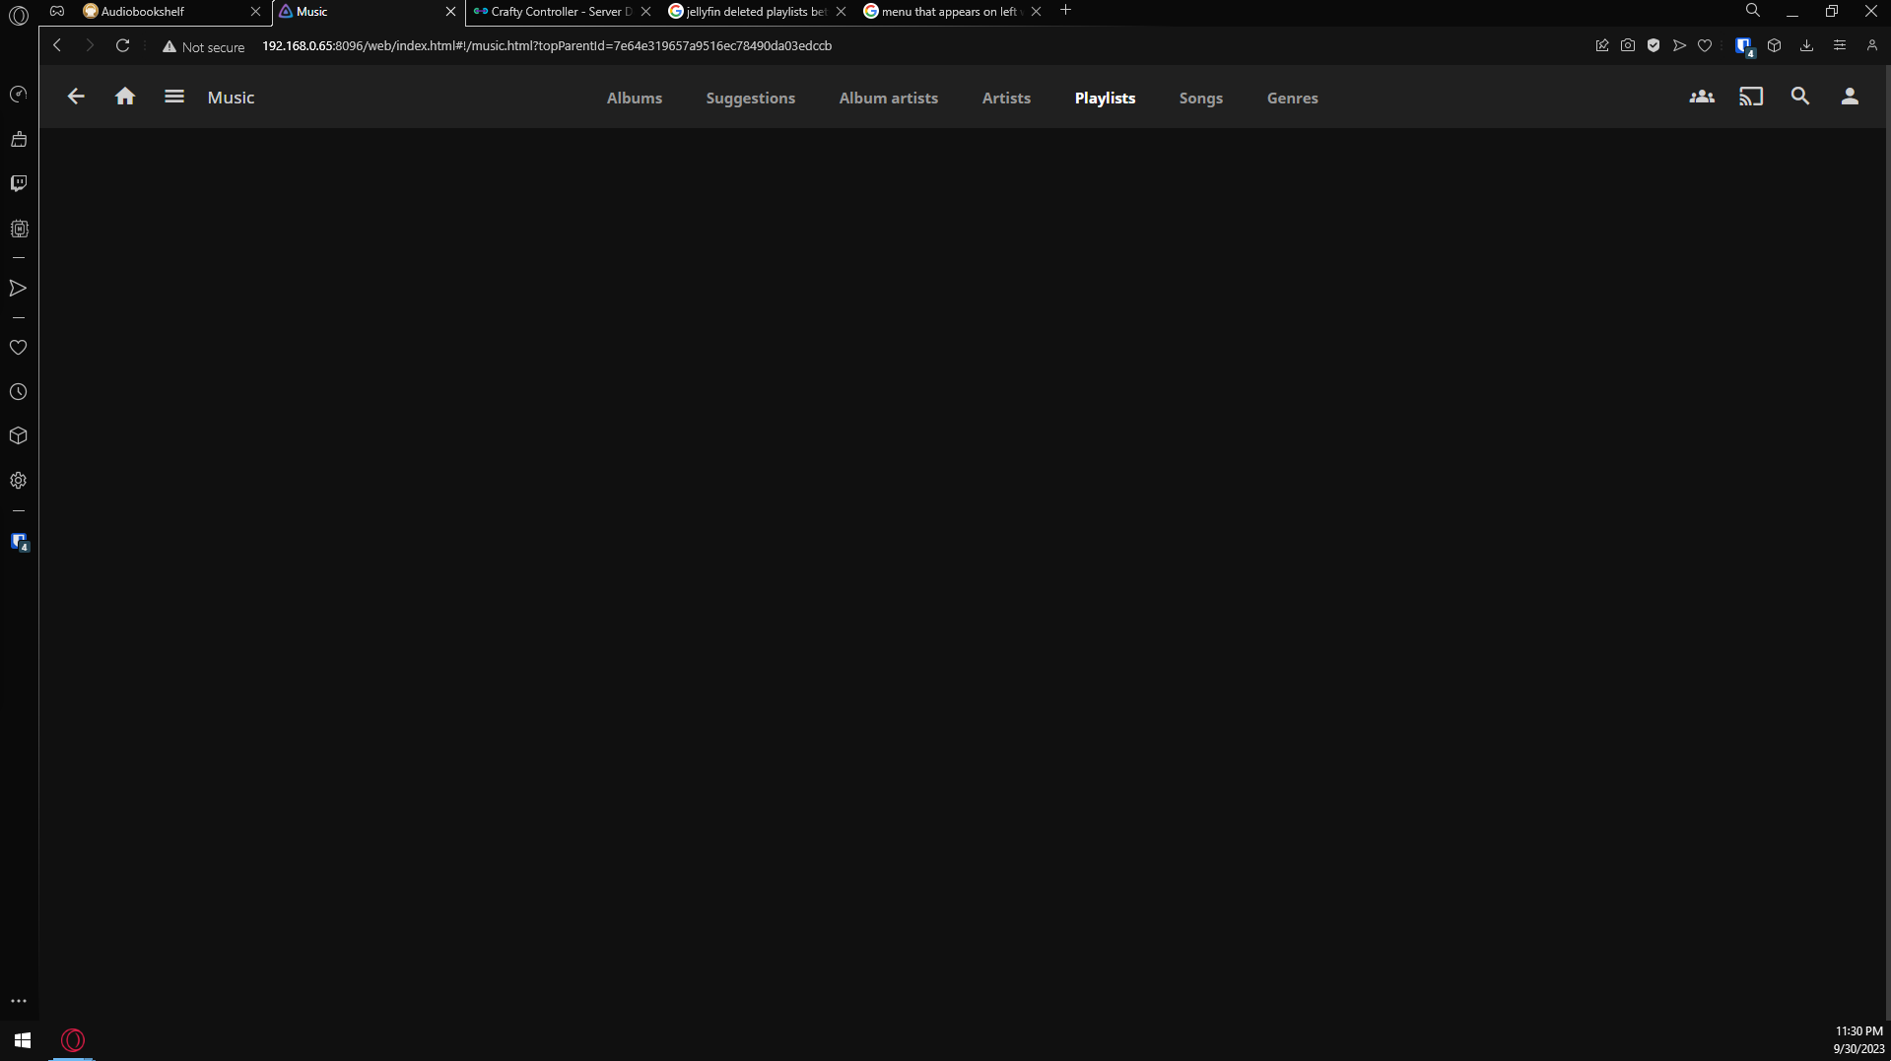Open the sidebar settings gear
The width and height of the screenshot is (1891, 1061).
click(19, 481)
